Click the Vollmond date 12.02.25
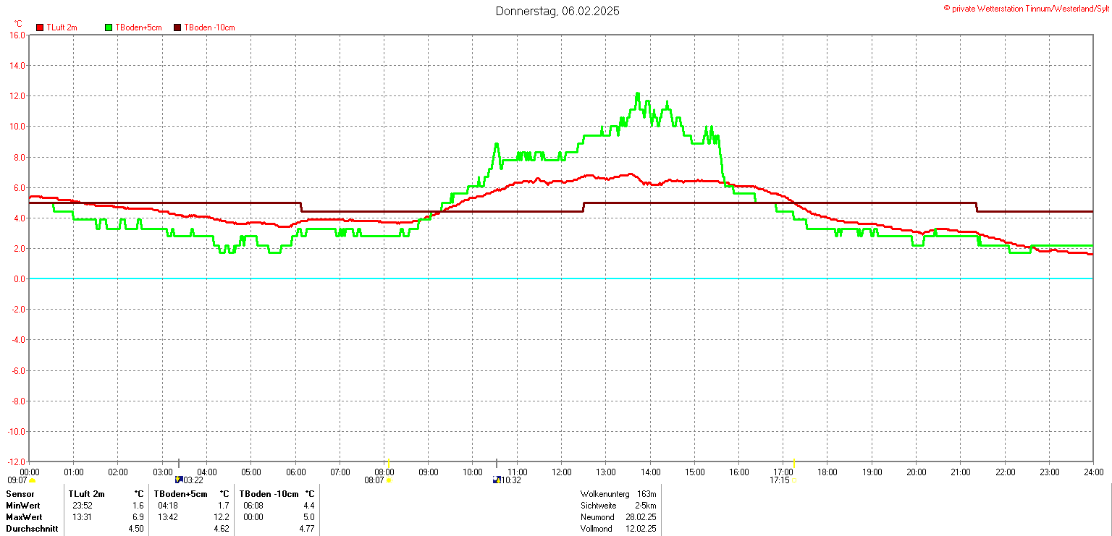This screenshot has height=536, width=1112. click(641, 529)
